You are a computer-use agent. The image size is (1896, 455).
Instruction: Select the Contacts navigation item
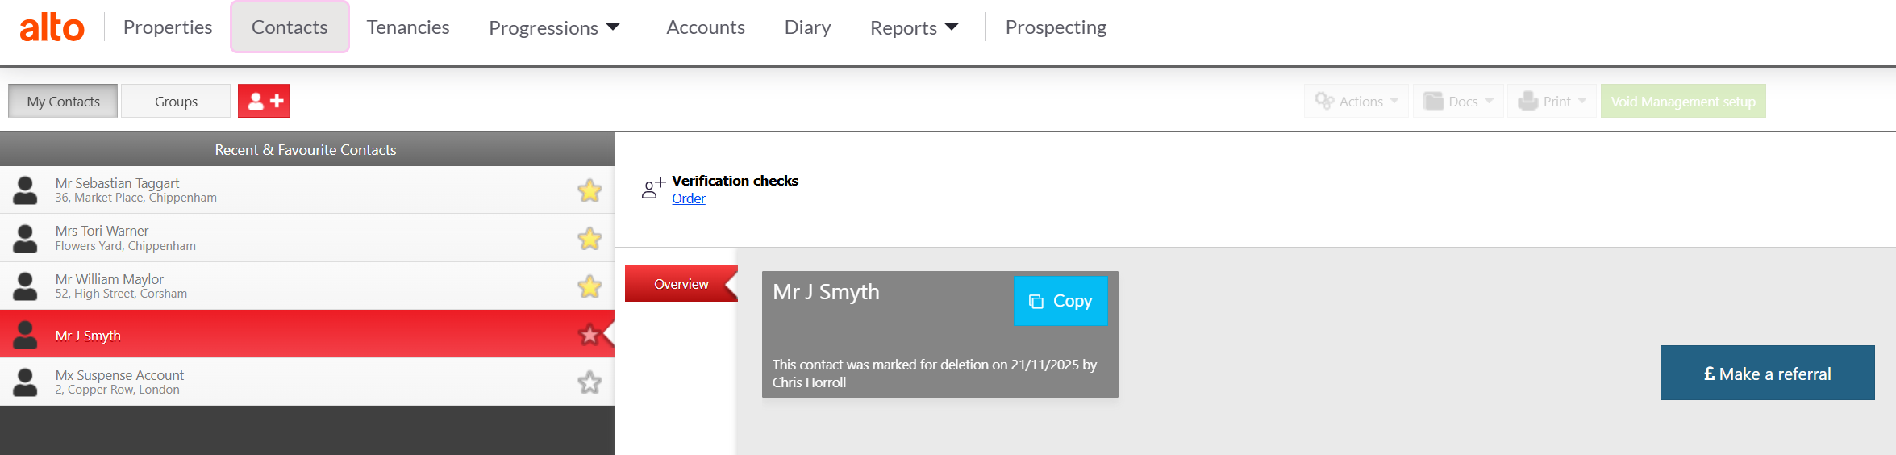pyautogui.click(x=290, y=27)
